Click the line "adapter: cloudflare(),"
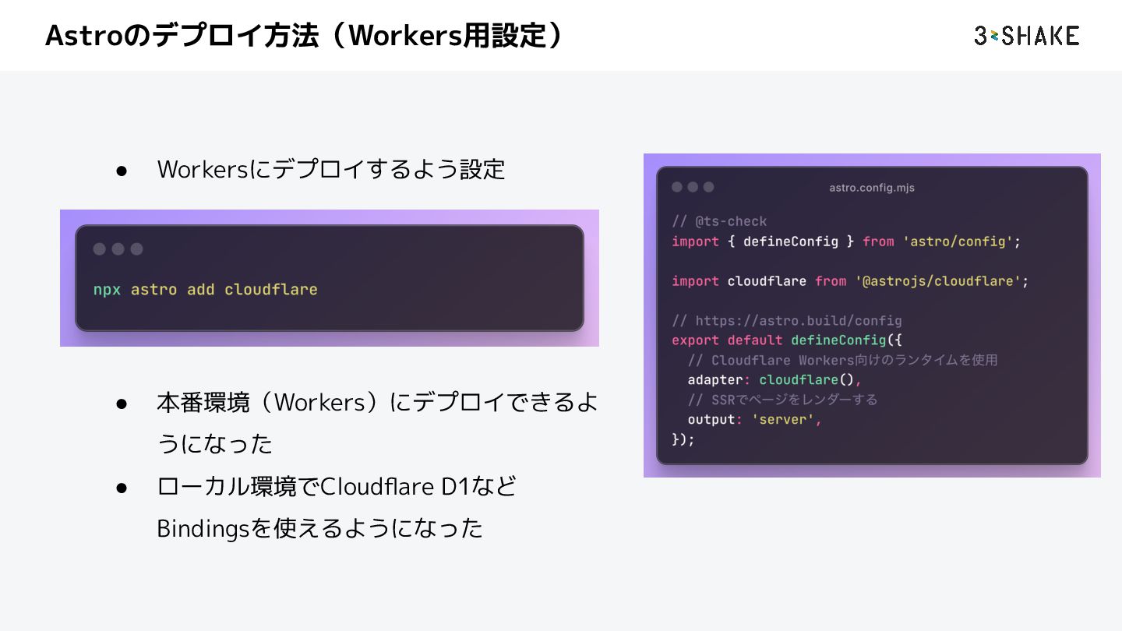Image resolution: width=1122 pixels, height=631 pixels. tap(775, 380)
